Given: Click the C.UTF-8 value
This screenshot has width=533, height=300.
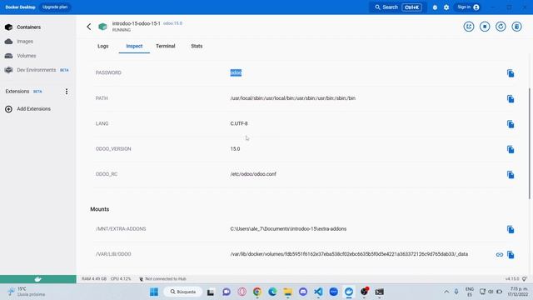Looking at the screenshot, I should 239,123.
